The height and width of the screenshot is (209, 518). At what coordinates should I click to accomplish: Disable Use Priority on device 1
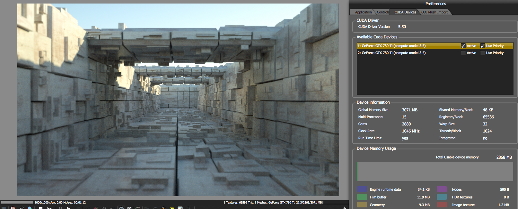pos(482,46)
